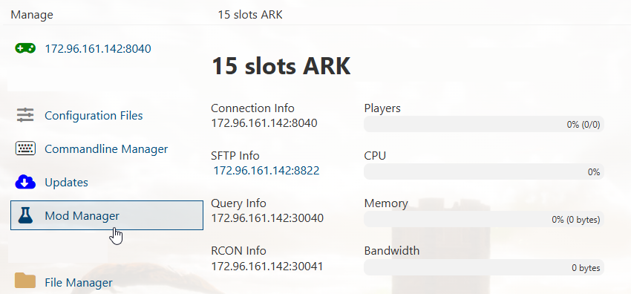The width and height of the screenshot is (631, 294).
Task: Click the File Manager folder icon
Action: click(25, 281)
